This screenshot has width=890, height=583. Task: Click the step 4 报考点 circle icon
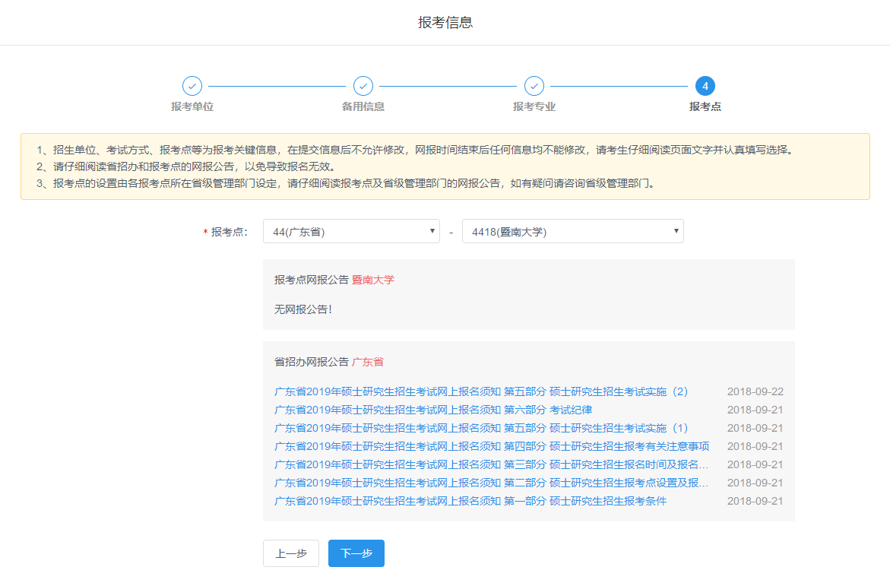705,86
